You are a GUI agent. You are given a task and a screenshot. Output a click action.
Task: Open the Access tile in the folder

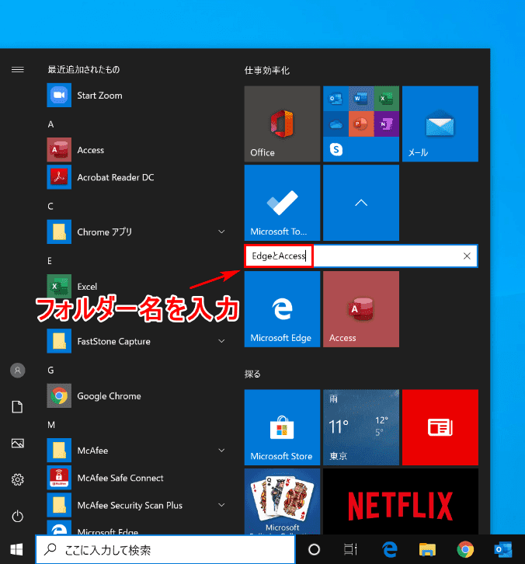361,309
